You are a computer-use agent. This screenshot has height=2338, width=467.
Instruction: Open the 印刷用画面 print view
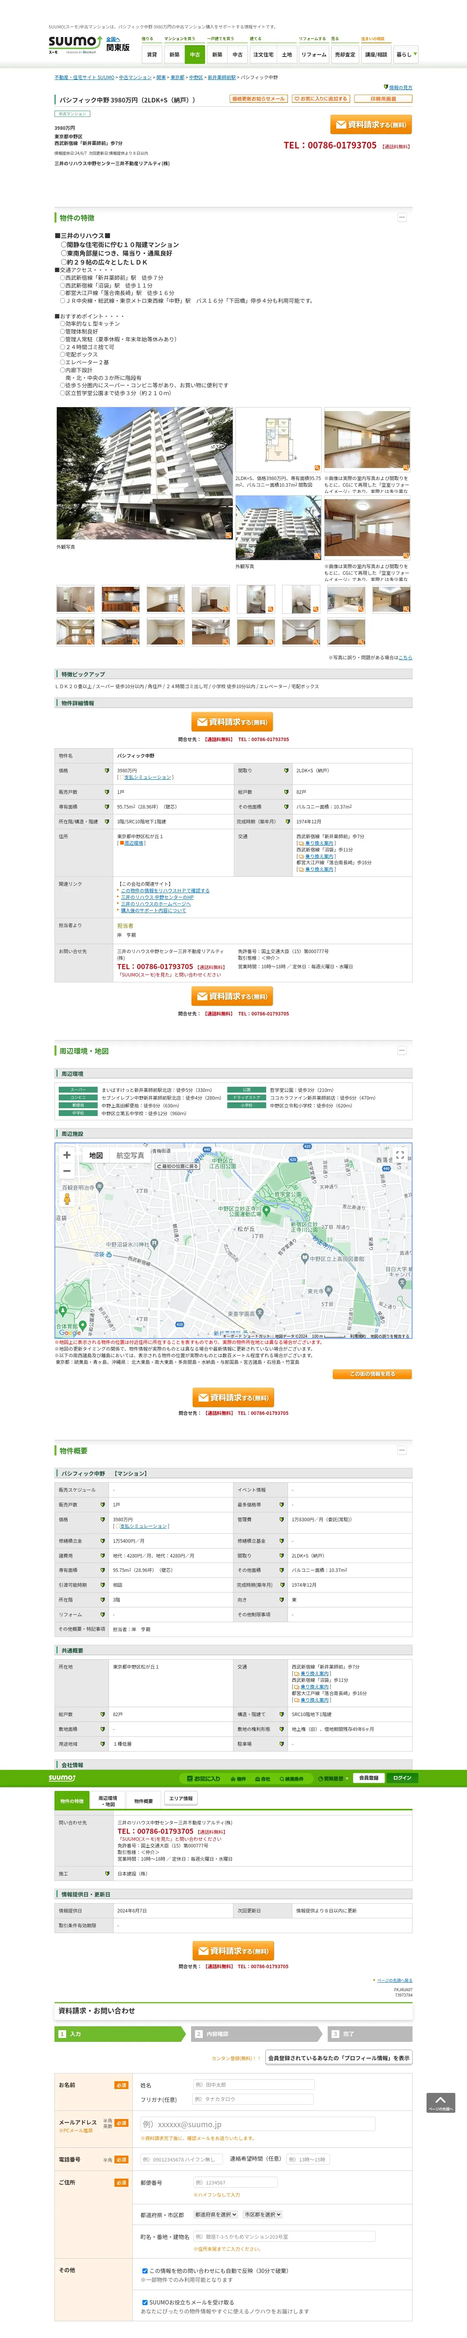[x=383, y=99]
